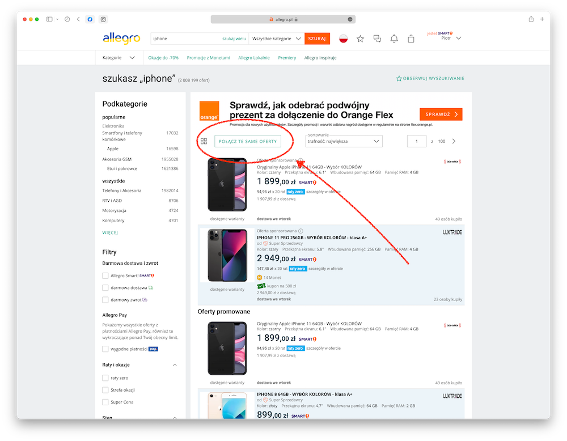Click the SPRAWDŹ Orange banner button
Viewport: 567px width, 441px height.
[x=441, y=115]
